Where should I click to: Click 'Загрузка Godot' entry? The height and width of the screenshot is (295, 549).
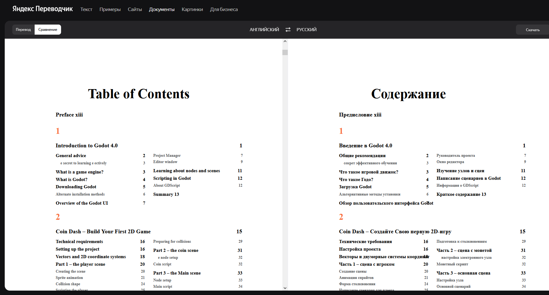tap(355, 187)
